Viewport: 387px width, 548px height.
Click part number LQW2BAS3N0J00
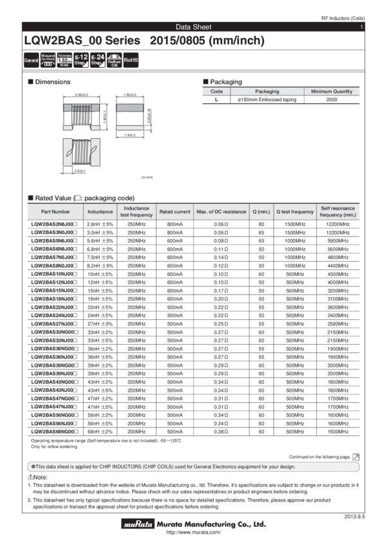[54, 232]
